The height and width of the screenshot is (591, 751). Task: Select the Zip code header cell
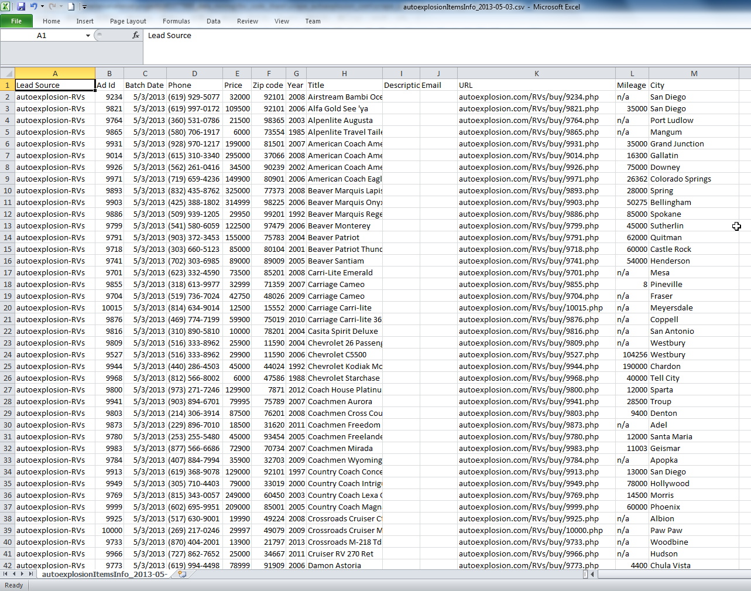(x=269, y=85)
